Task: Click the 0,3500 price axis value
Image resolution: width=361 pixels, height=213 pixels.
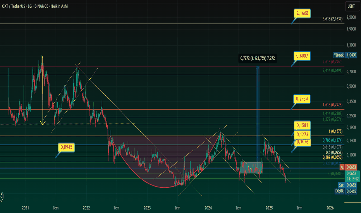Action: (351, 101)
